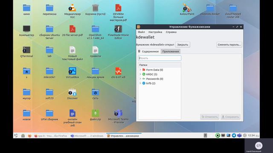
Task: Expand the krfb (2) folder
Action: coord(140,83)
